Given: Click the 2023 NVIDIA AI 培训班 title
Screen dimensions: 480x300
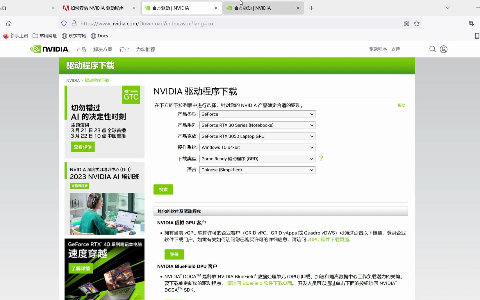Looking at the screenshot, I should [x=104, y=177].
